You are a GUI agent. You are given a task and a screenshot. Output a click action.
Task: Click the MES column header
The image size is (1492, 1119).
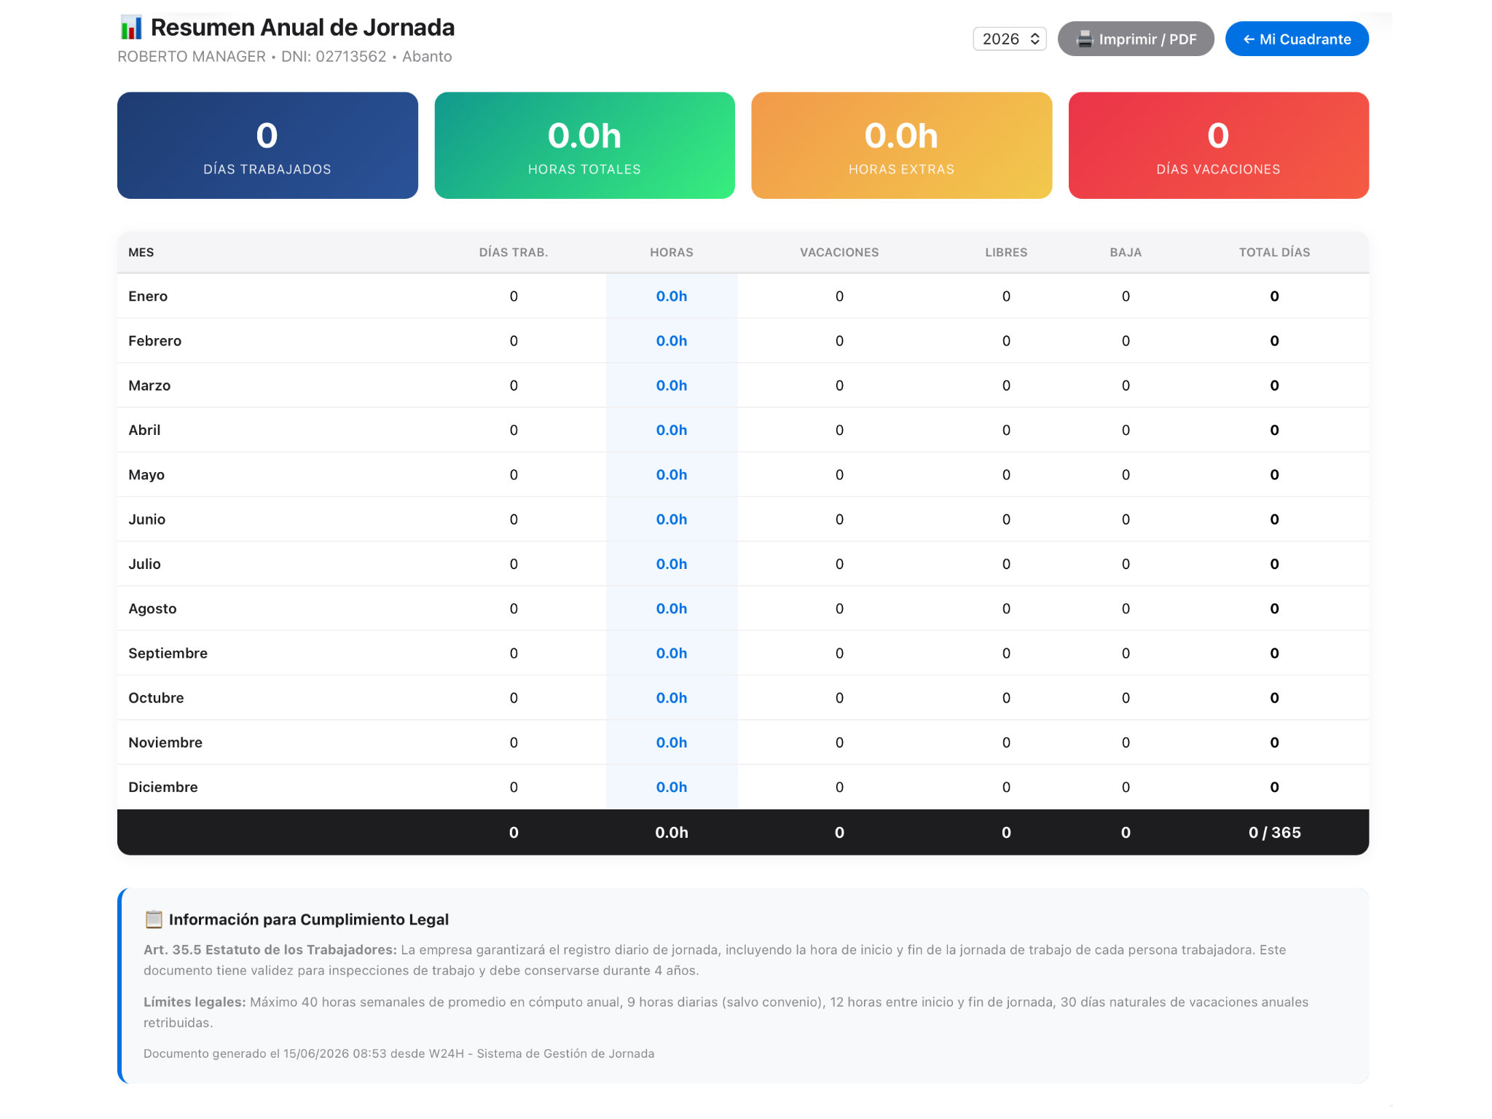[141, 252]
